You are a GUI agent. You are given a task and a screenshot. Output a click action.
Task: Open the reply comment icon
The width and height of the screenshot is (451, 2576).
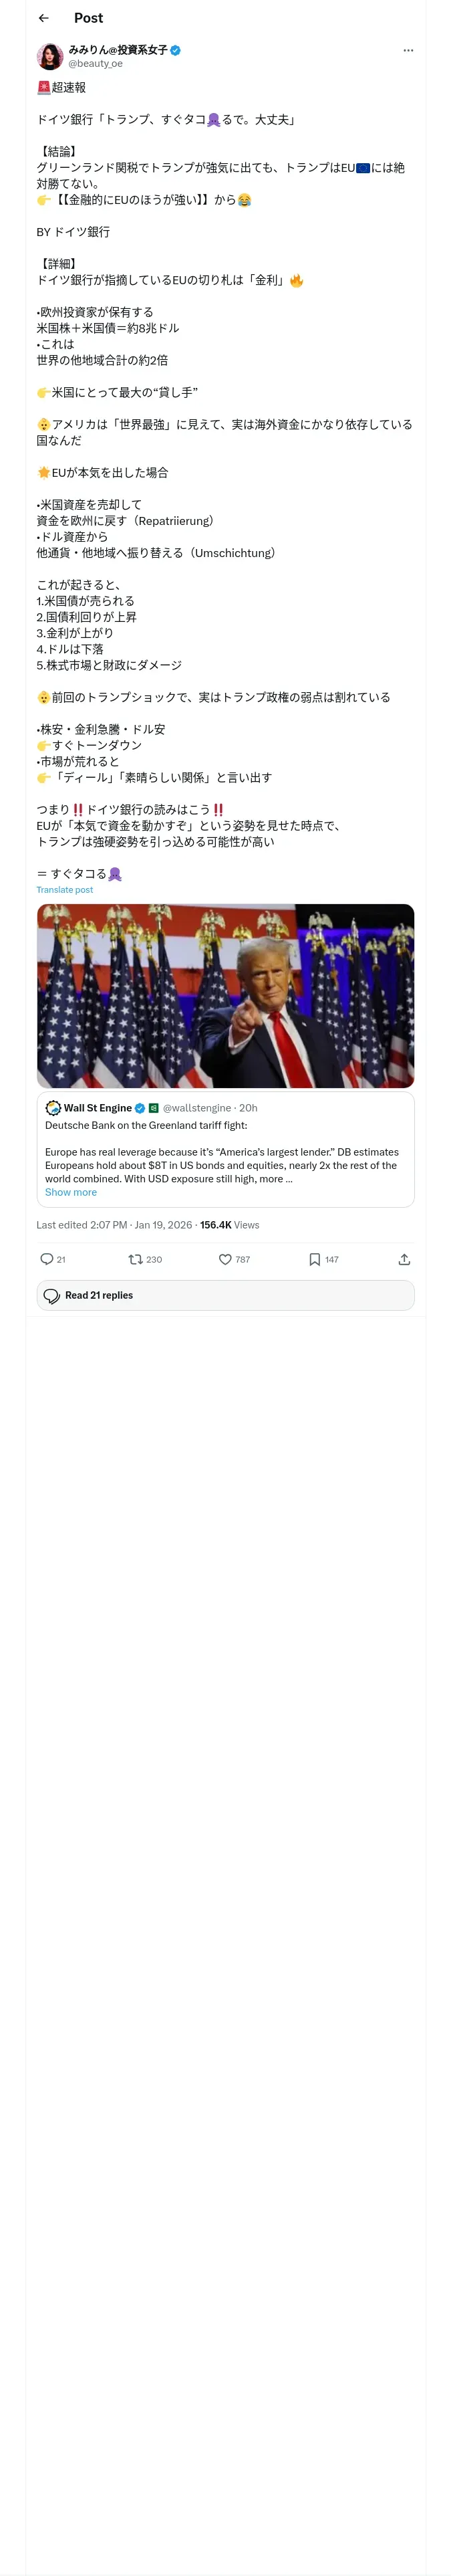coord(47,1259)
